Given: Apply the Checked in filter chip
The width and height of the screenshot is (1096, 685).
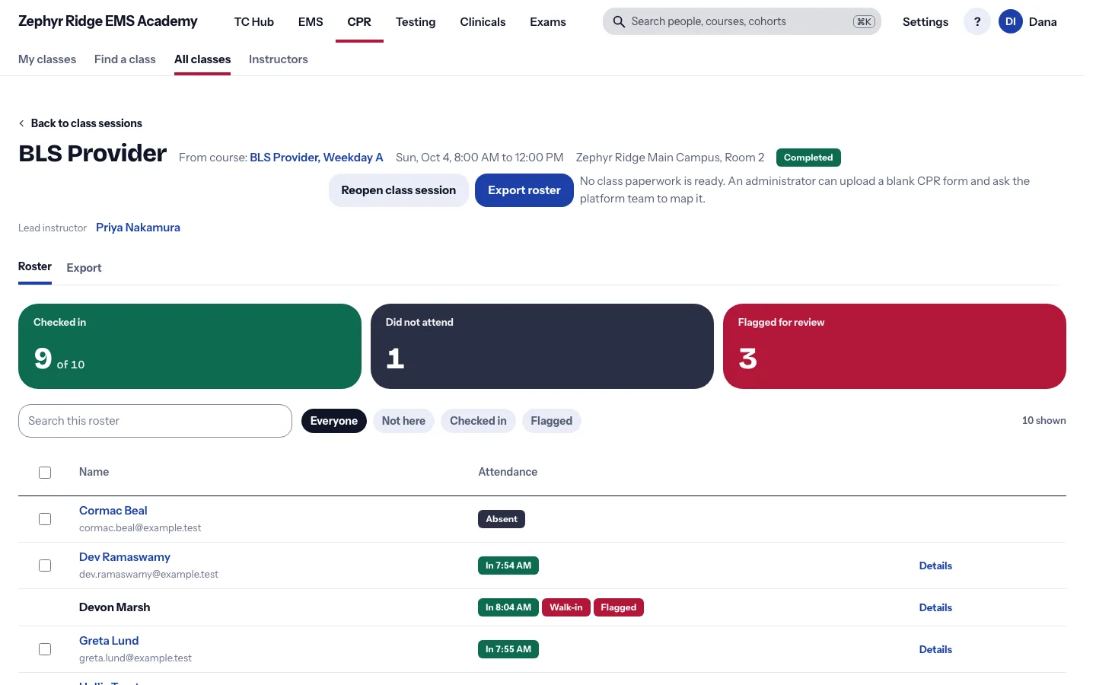Looking at the screenshot, I should (478, 421).
